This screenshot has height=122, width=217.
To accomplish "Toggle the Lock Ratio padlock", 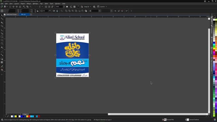I will (x=38, y=11).
